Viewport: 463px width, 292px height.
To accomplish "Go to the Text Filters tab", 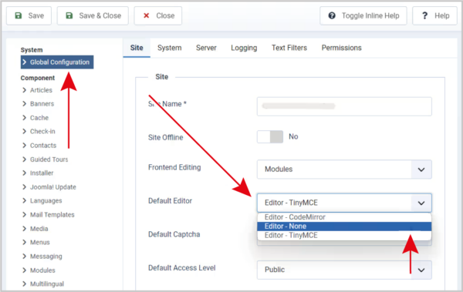I will (x=289, y=48).
